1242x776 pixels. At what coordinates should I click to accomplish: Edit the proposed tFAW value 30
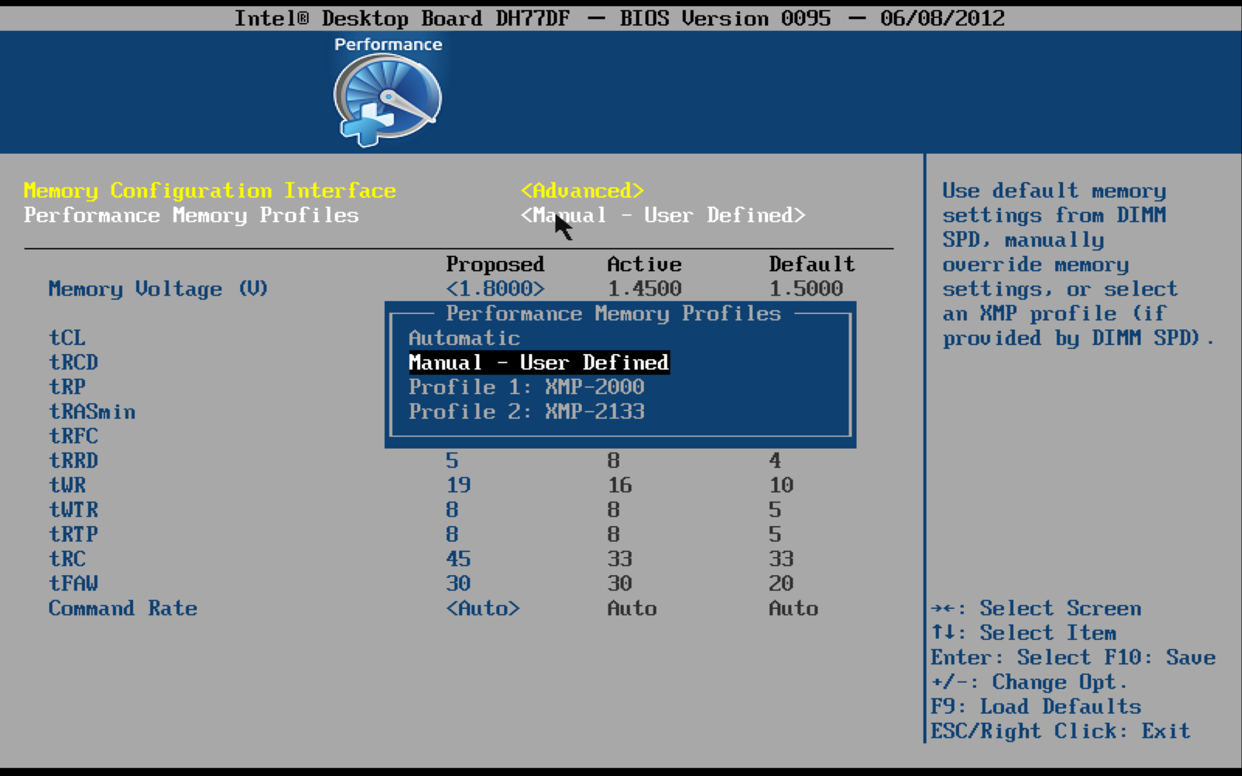tap(458, 583)
